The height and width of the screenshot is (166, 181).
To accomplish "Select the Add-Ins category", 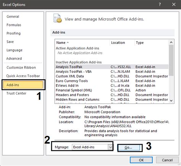I will pyautogui.click(x=23, y=85).
